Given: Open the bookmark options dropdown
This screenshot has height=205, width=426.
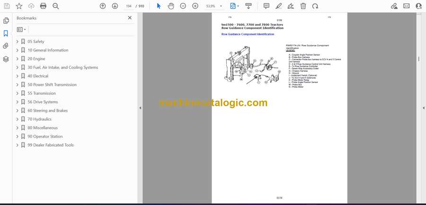Looking at the screenshot, I should [21, 30].
